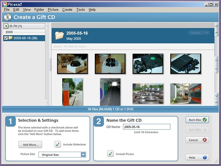Uncheck the 2005-05-16 folder checkbox
This screenshot has width=221, height=166.
pyautogui.click(x=6, y=38)
